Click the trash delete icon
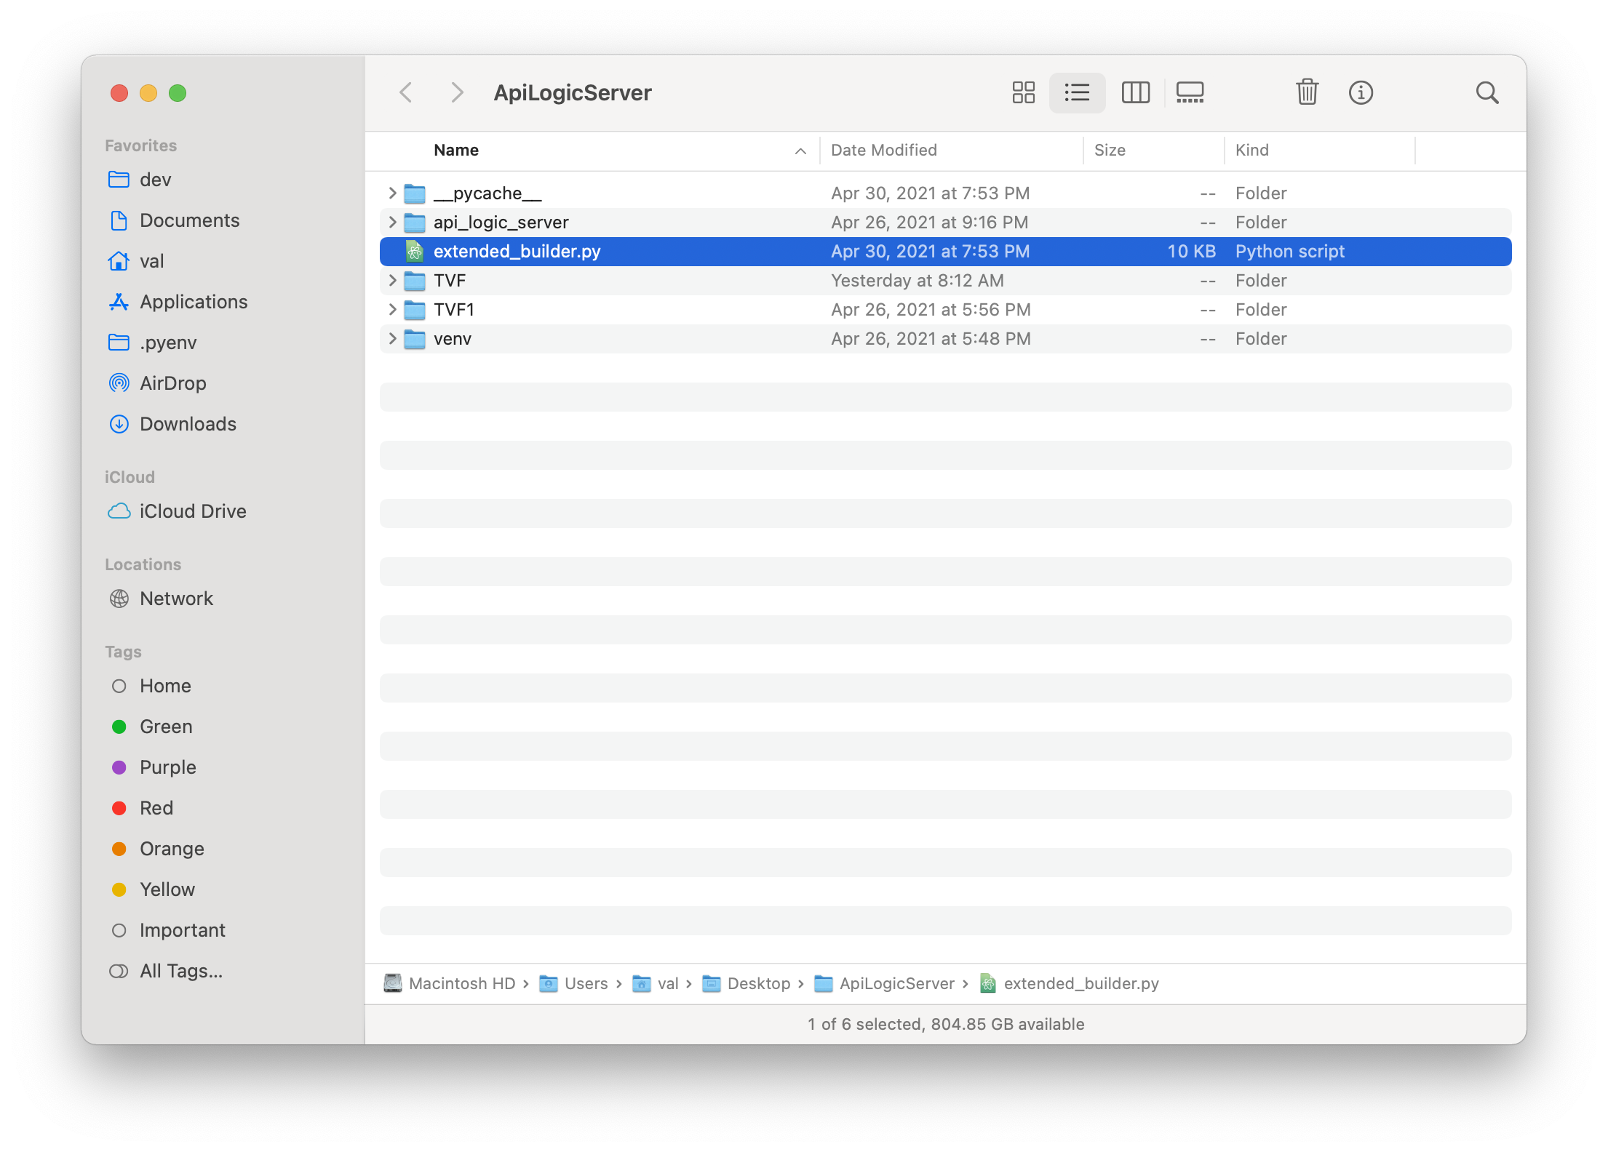Viewport: 1608px width, 1152px height. tap(1307, 92)
